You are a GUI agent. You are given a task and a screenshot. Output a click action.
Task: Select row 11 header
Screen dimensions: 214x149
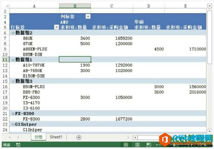(5, 60)
